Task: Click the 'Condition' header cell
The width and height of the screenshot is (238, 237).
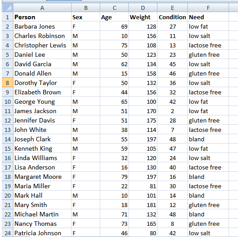Action: pos(173,17)
